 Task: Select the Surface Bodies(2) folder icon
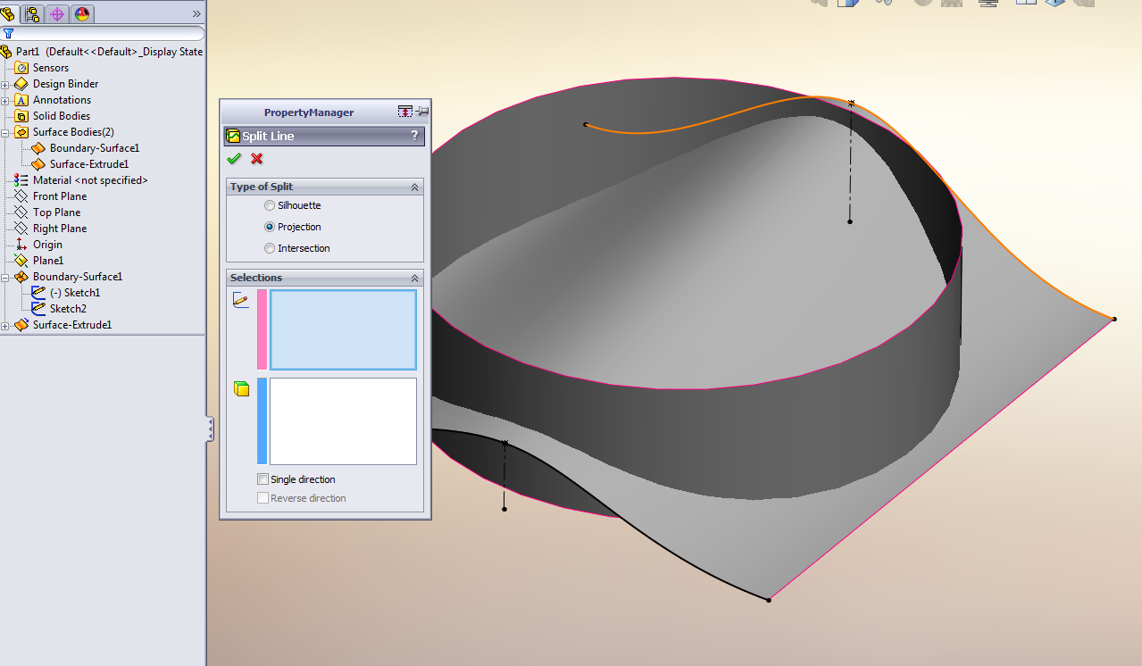(22, 132)
